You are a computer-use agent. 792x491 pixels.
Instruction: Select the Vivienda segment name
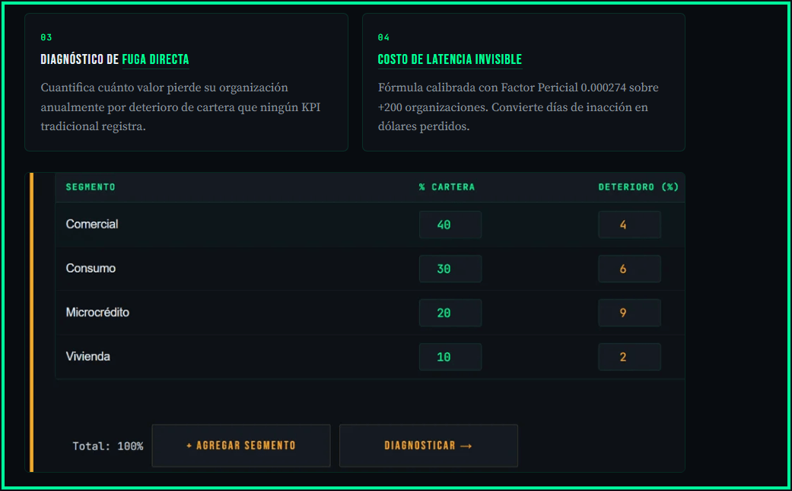pyautogui.click(x=88, y=356)
